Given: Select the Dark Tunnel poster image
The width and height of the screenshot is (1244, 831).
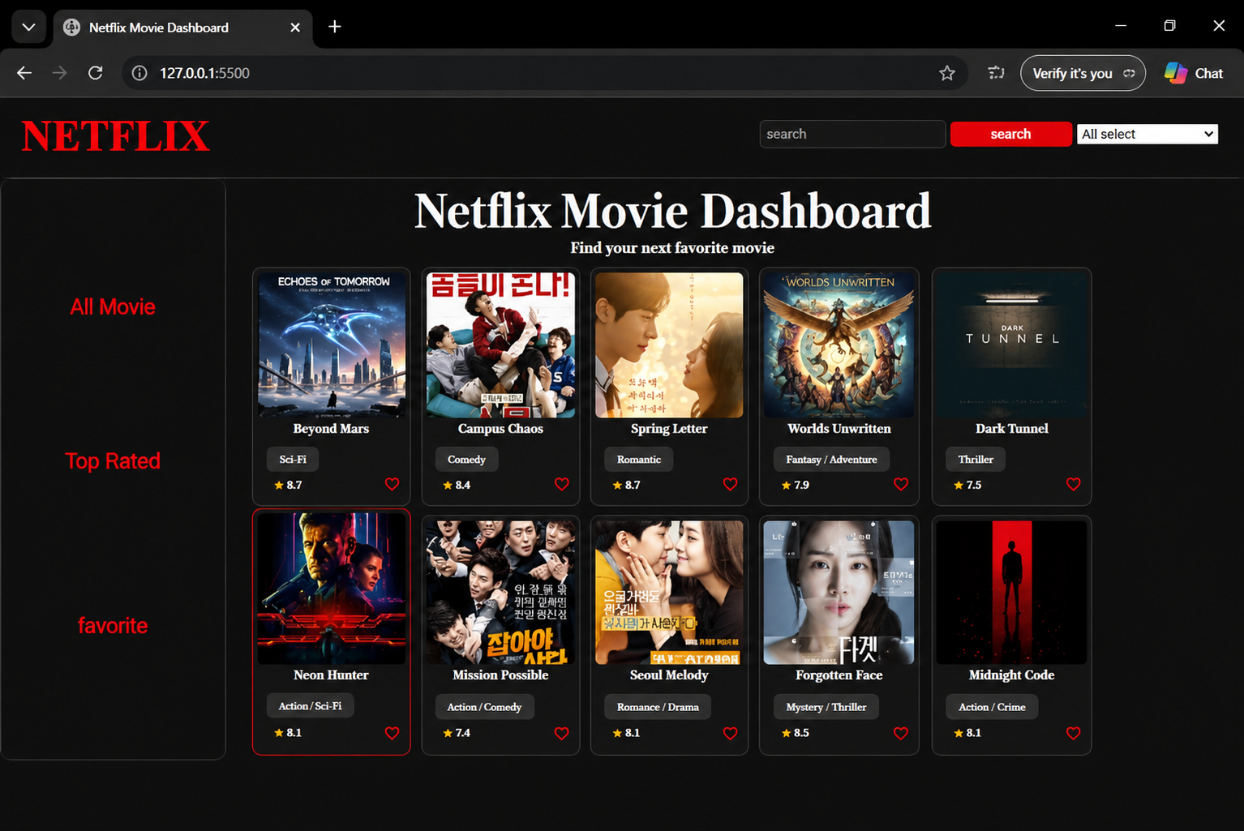Looking at the screenshot, I should pyautogui.click(x=1012, y=345).
